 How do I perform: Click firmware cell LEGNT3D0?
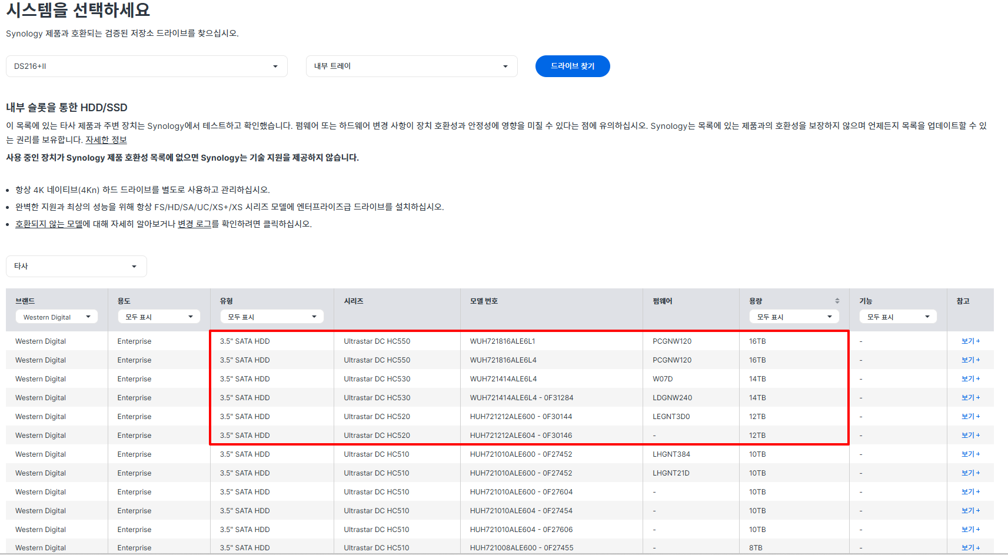pyautogui.click(x=671, y=417)
